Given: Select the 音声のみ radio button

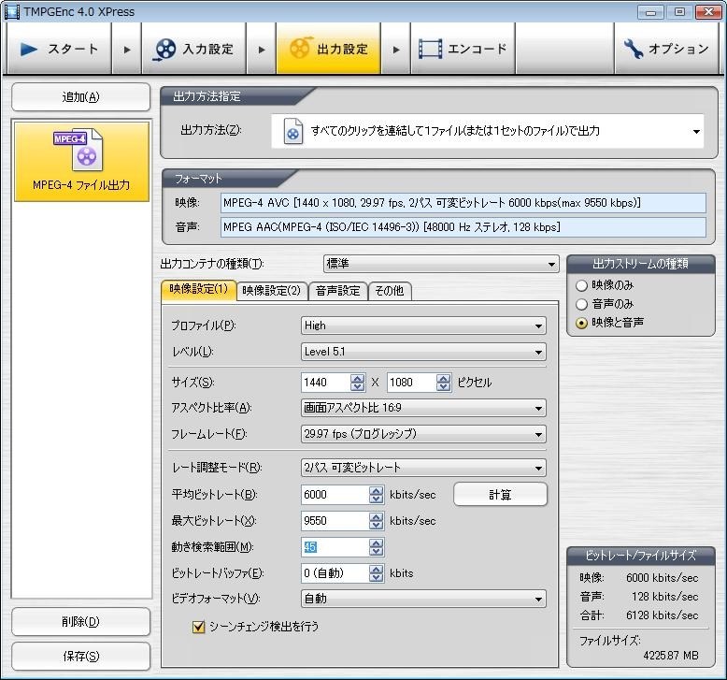Looking at the screenshot, I should click(x=581, y=304).
